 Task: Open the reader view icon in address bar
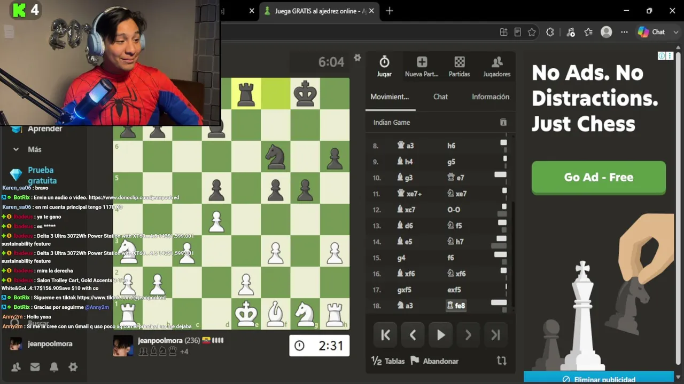(517, 32)
